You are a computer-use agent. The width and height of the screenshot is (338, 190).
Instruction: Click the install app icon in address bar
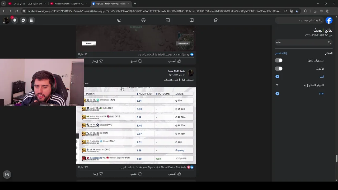(285, 11)
